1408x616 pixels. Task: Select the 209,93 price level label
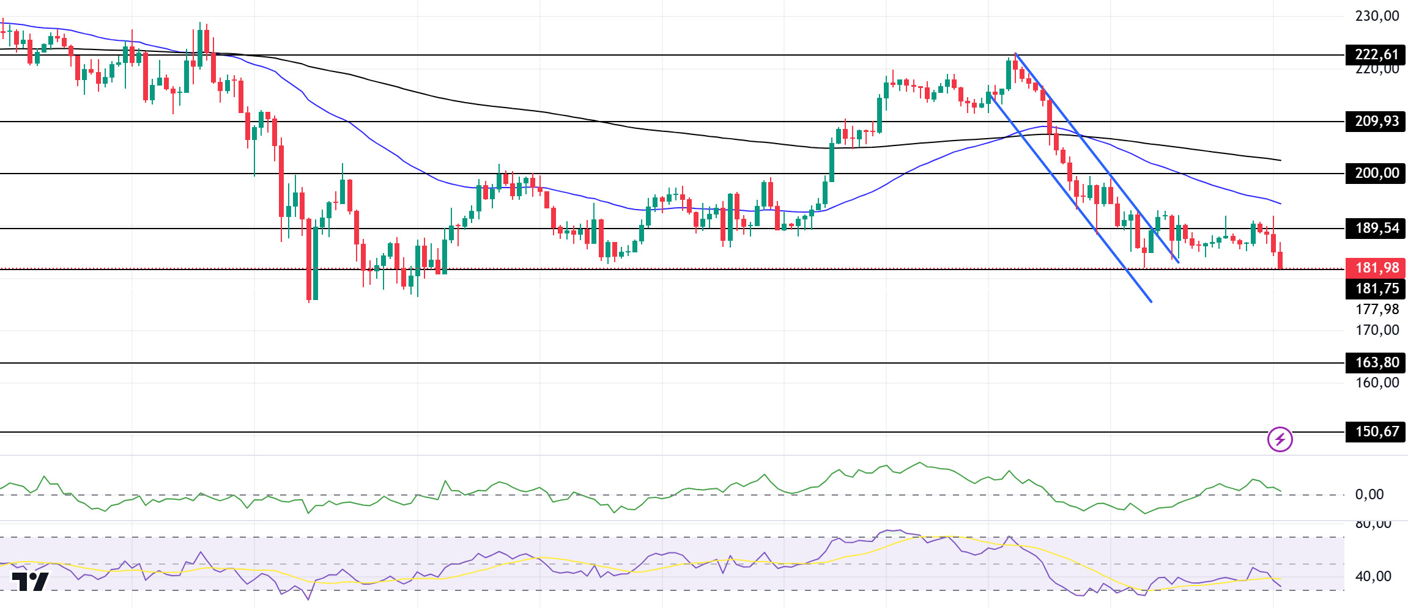click(1376, 121)
